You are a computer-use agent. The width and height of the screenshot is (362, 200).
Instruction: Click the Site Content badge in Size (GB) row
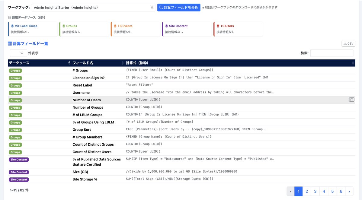click(x=19, y=172)
